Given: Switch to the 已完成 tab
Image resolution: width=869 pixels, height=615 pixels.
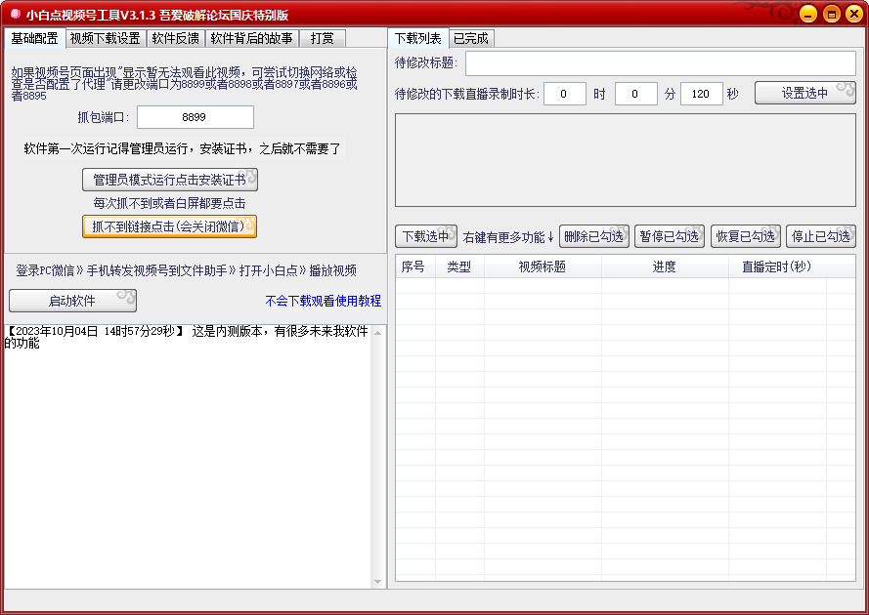Looking at the screenshot, I should pos(470,39).
